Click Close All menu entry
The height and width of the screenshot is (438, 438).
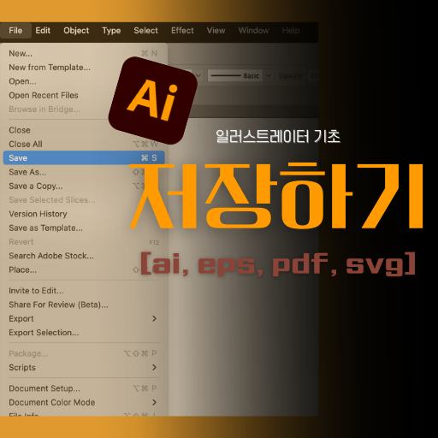[x=84, y=144]
